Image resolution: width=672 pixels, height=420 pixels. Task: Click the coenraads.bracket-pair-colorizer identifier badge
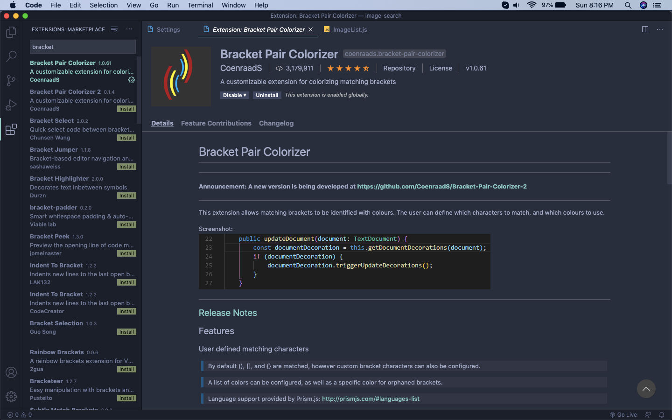pos(394,54)
